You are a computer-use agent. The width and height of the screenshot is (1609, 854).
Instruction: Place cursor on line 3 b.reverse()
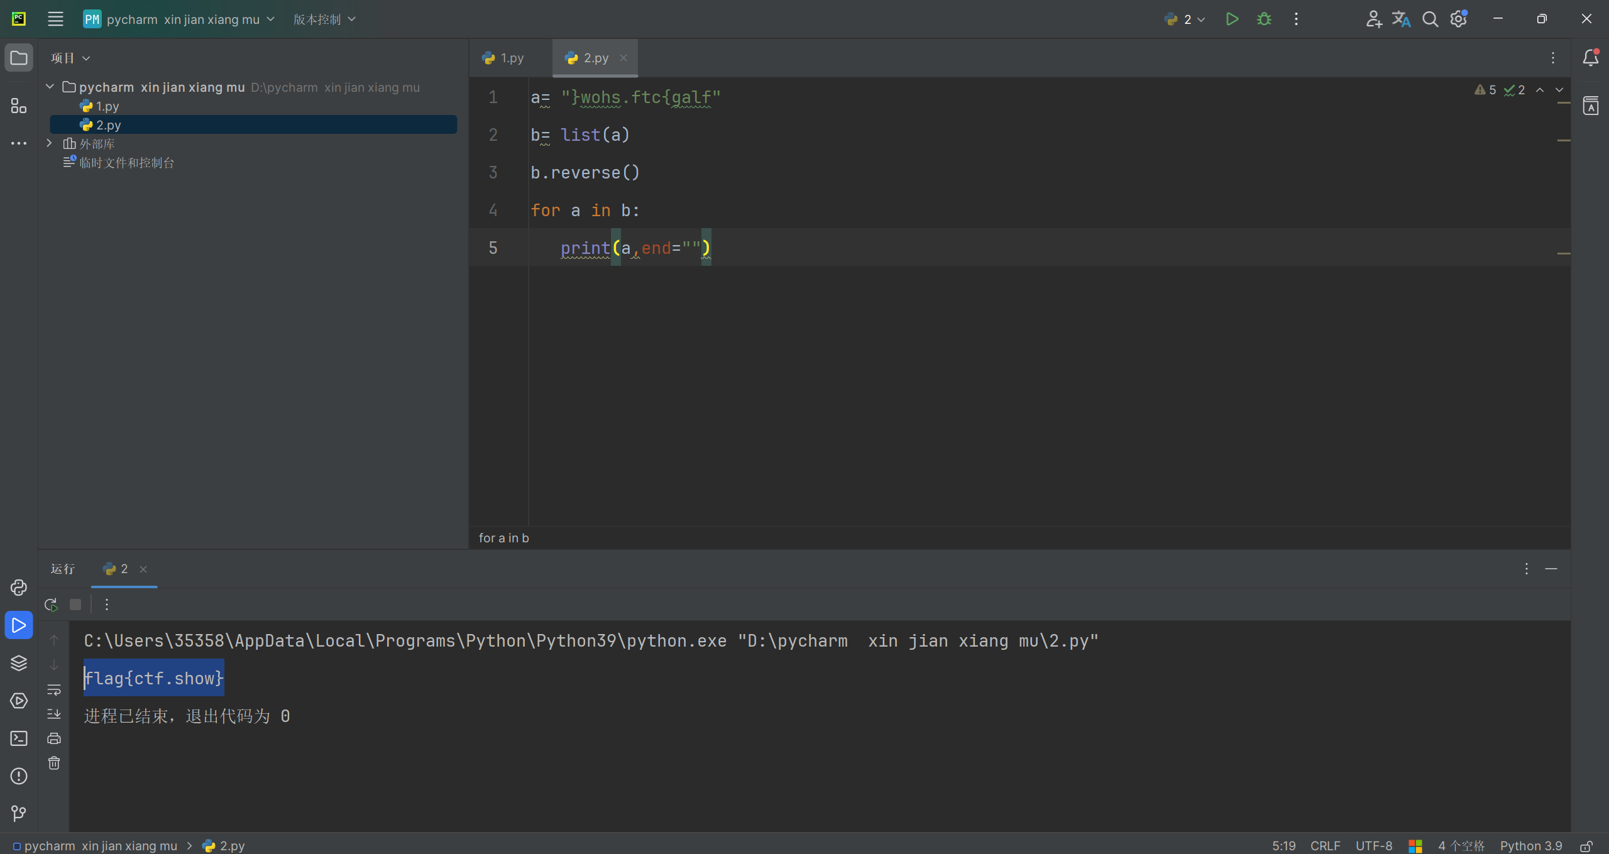[x=585, y=172]
